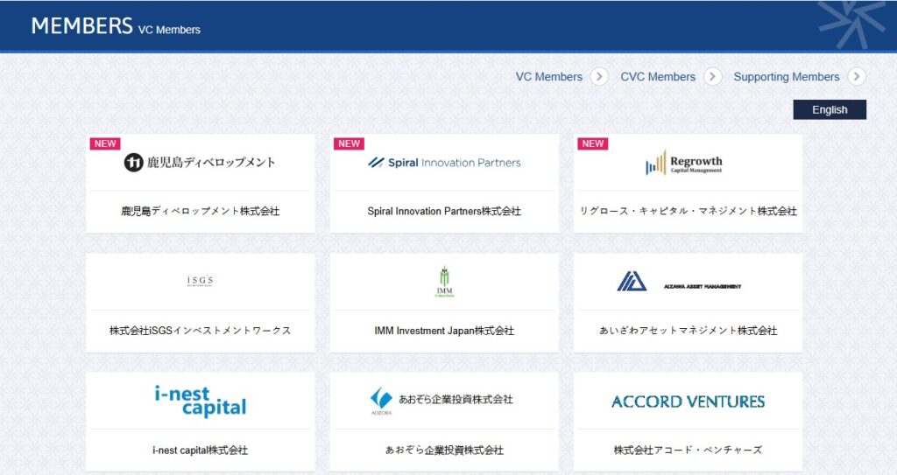Click the Regrowth Capital Management logo

coord(684,163)
